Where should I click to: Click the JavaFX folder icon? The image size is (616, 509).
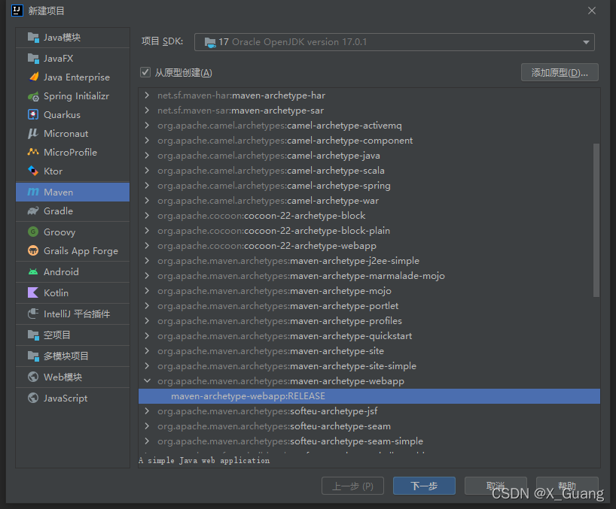pos(33,59)
